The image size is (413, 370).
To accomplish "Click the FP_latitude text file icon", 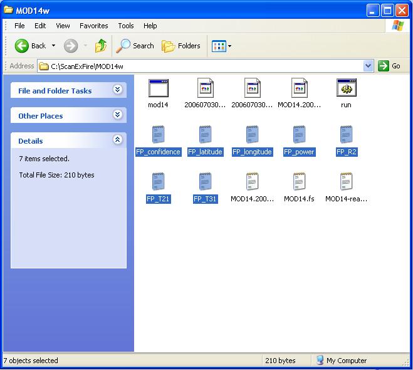I will point(205,134).
